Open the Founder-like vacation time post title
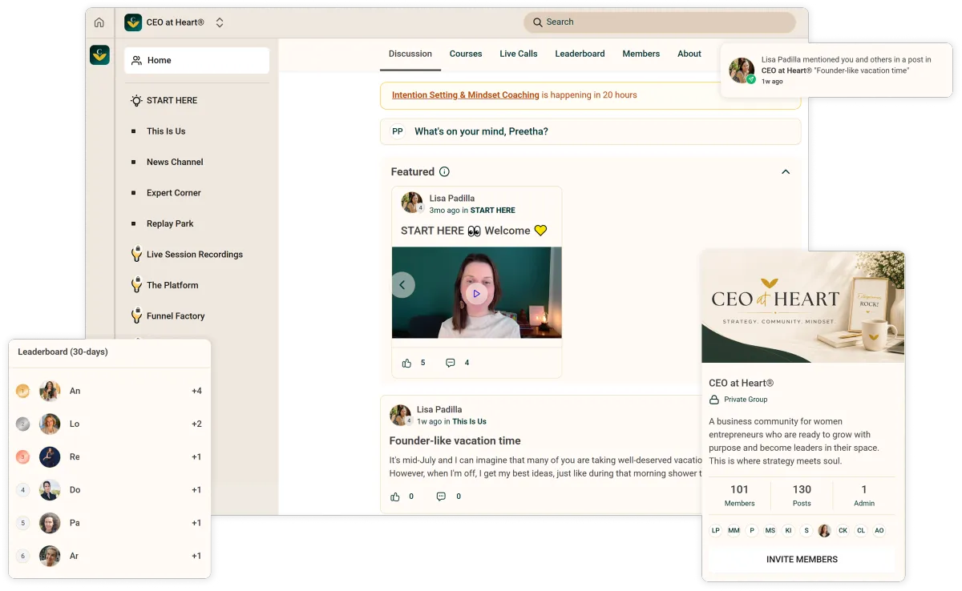962x591 pixels. pyautogui.click(x=455, y=440)
